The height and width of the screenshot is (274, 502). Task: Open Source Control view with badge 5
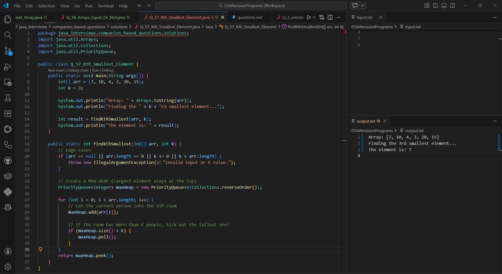point(8,51)
